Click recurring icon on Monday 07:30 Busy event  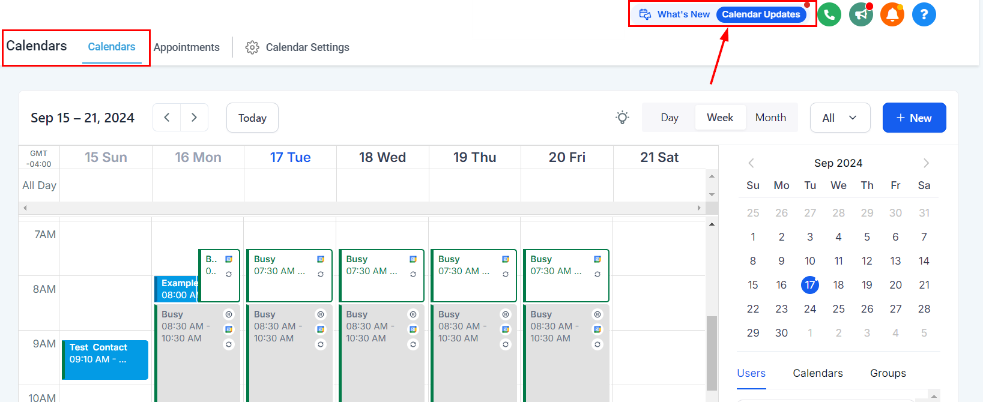229,274
